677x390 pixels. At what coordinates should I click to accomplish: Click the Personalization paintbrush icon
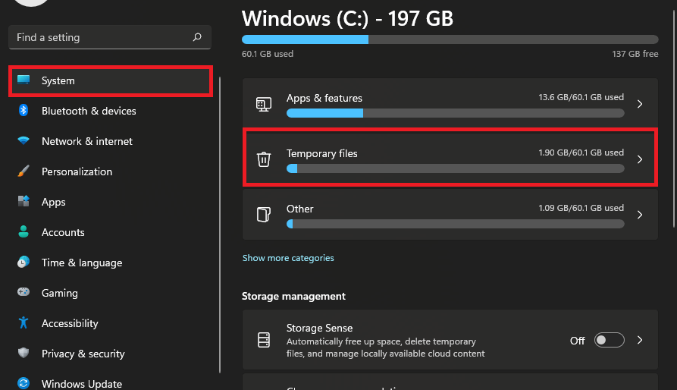[24, 171]
